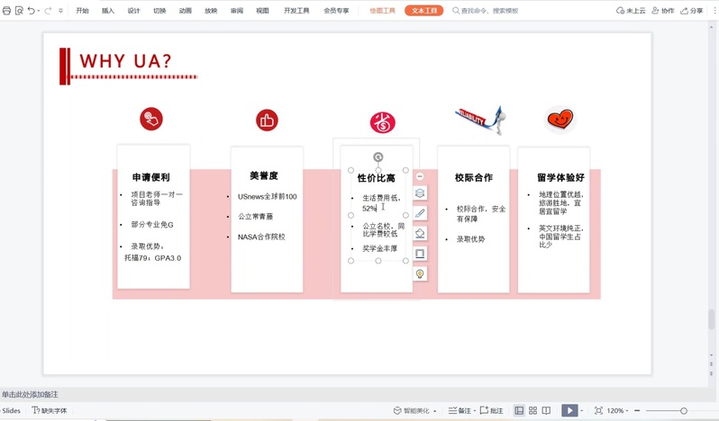Click the undo arrow in title bar
719x421 pixels.
(x=32, y=11)
